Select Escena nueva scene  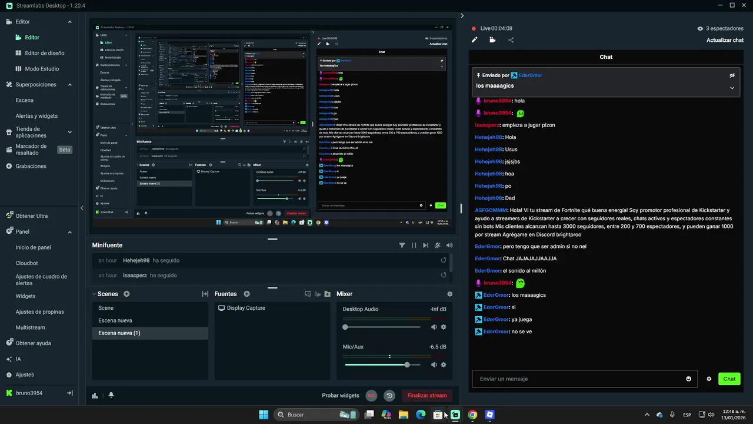coord(150,320)
